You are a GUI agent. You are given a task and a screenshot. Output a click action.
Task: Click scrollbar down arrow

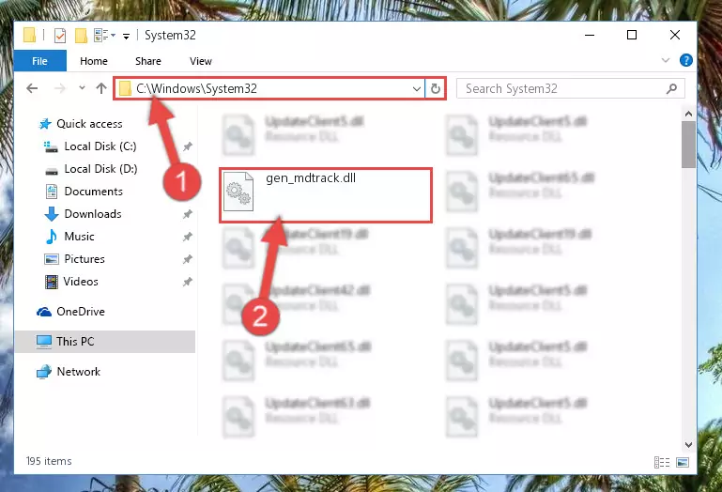[688, 445]
